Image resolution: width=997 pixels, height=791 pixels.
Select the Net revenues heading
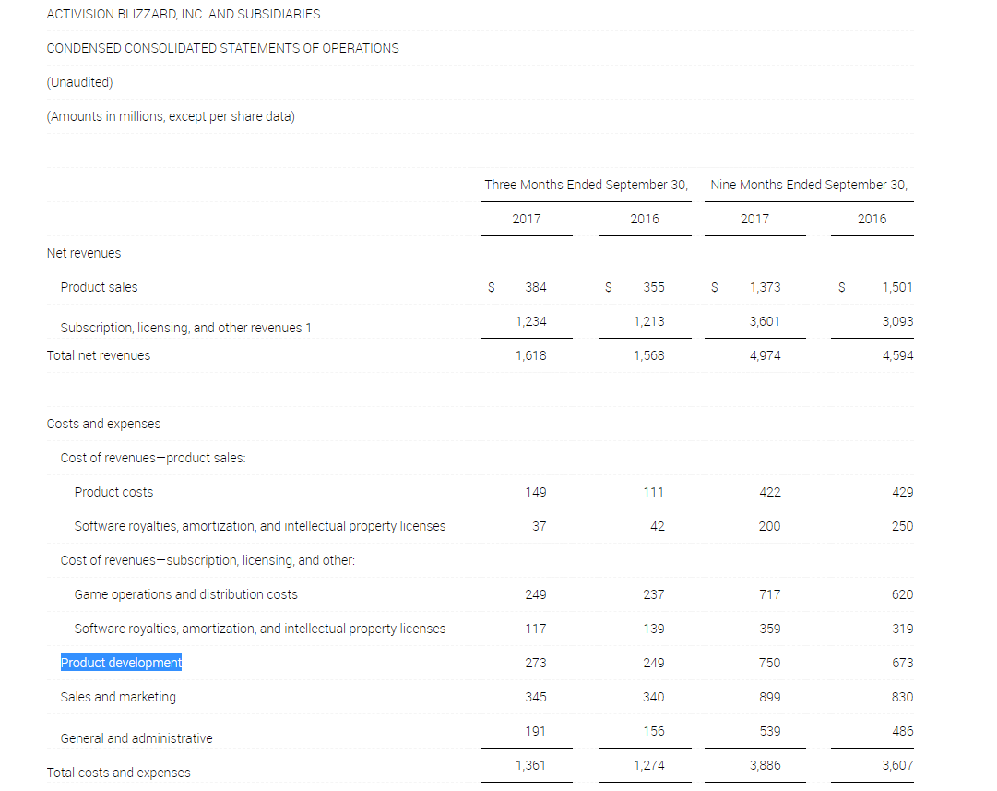(83, 253)
